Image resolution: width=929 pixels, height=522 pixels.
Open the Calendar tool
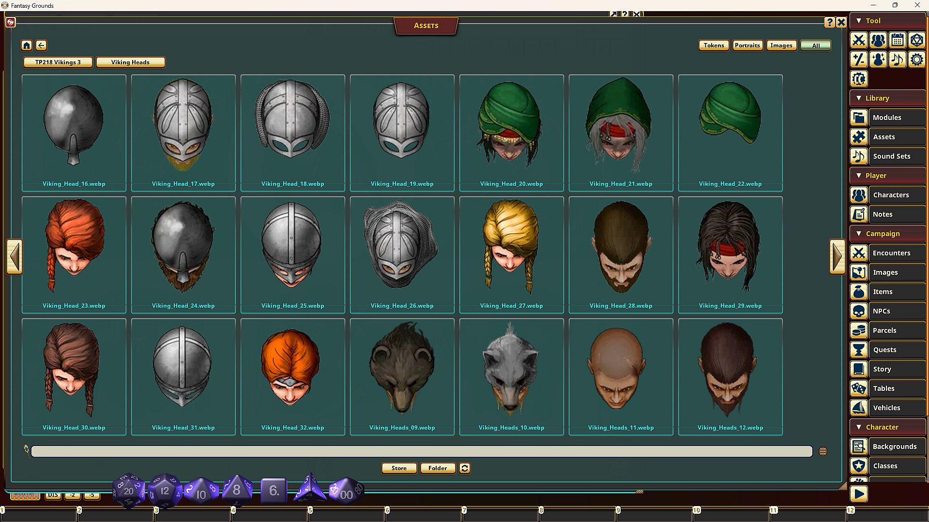898,40
